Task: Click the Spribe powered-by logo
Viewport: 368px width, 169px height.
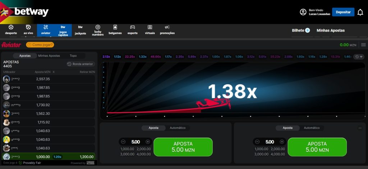Action: (90, 163)
